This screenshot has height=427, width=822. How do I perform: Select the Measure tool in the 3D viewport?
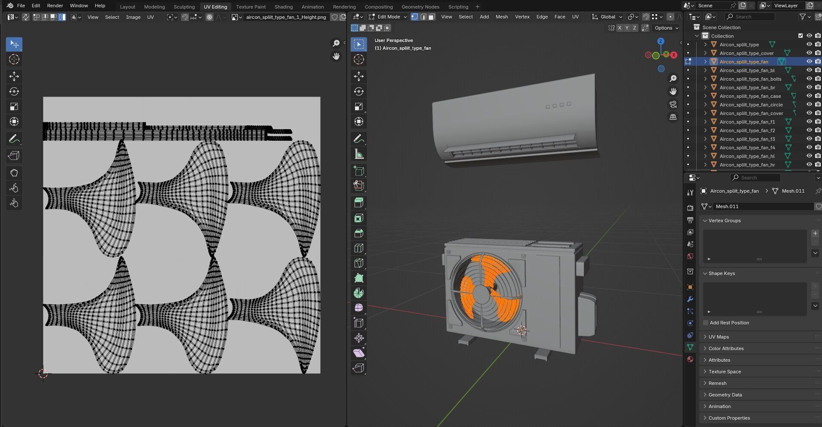point(359,154)
